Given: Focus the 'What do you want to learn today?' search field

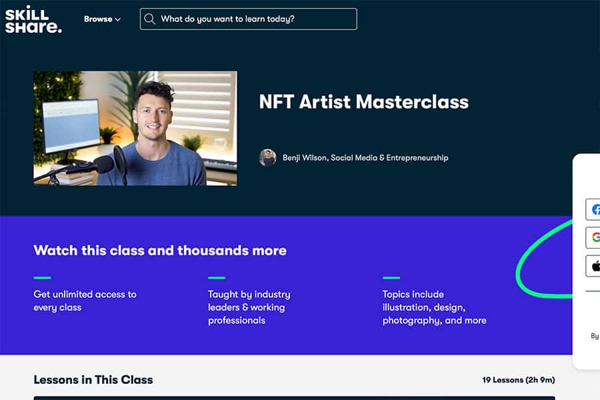Looking at the screenshot, I should (x=249, y=19).
